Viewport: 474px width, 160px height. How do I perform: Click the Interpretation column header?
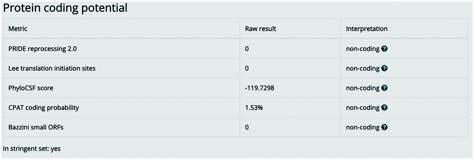366,29
